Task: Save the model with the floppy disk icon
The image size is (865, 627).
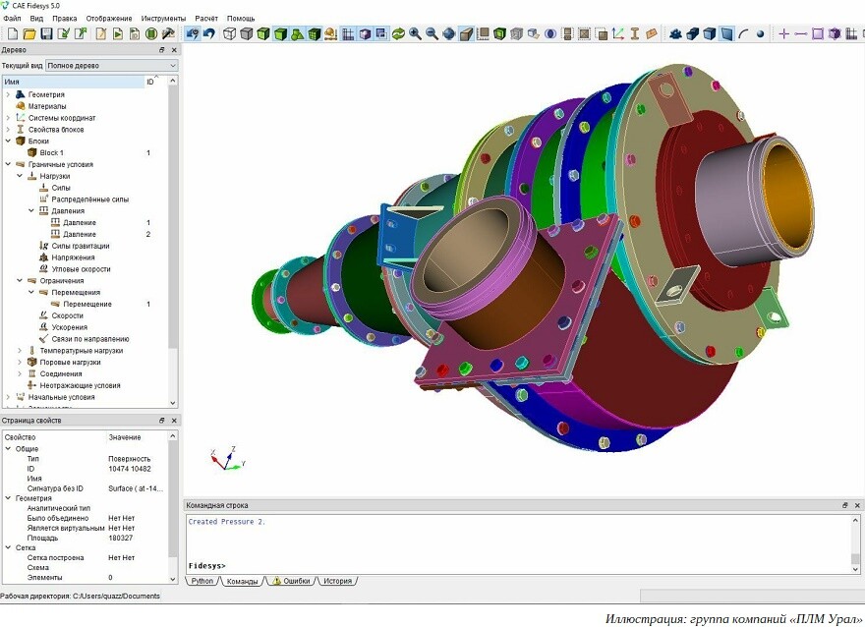Action: click(46, 34)
